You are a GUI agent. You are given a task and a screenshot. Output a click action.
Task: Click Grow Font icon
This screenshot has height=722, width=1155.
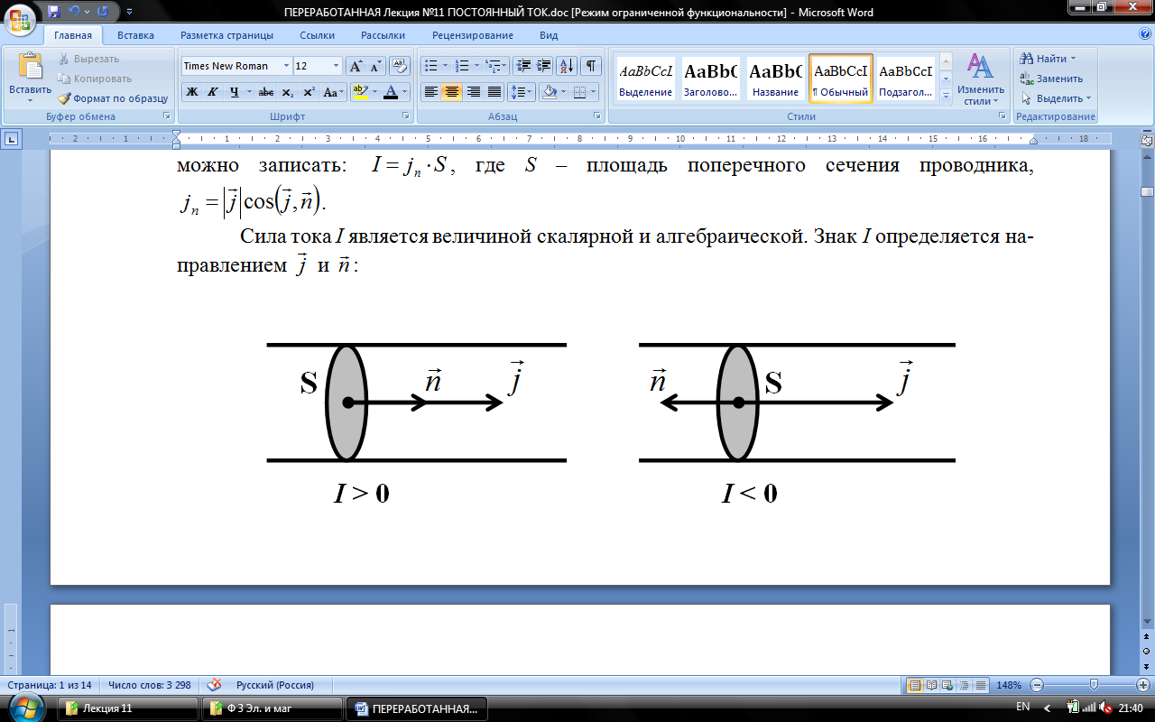click(x=356, y=66)
